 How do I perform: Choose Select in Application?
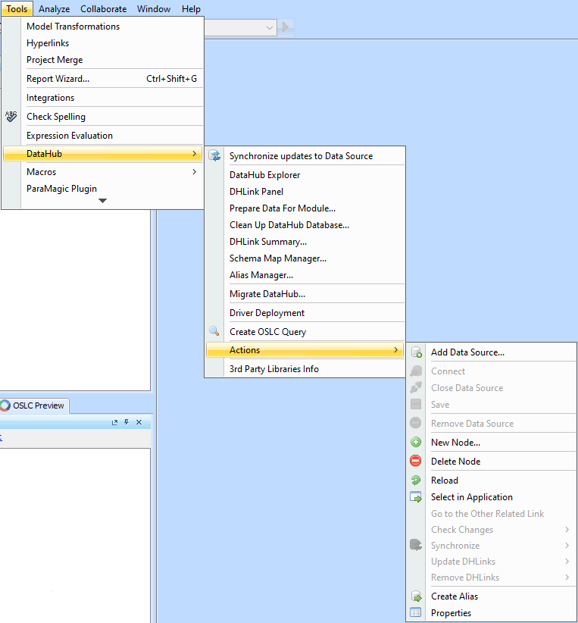pos(492,496)
